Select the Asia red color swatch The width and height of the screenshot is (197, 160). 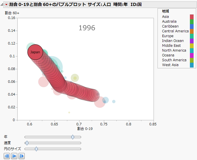pyautogui.click(x=192, y=17)
